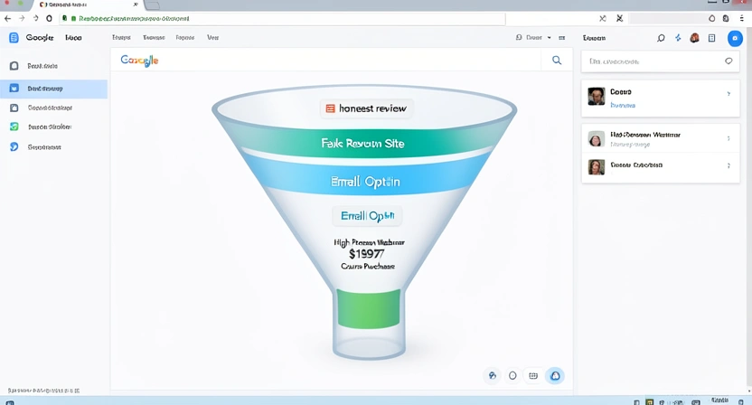Click the "$1997" price text in funnel
752x405 pixels.
[x=366, y=254]
